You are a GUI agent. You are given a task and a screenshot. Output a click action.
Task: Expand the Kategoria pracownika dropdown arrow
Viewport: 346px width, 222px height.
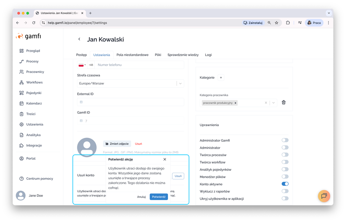click(273, 103)
